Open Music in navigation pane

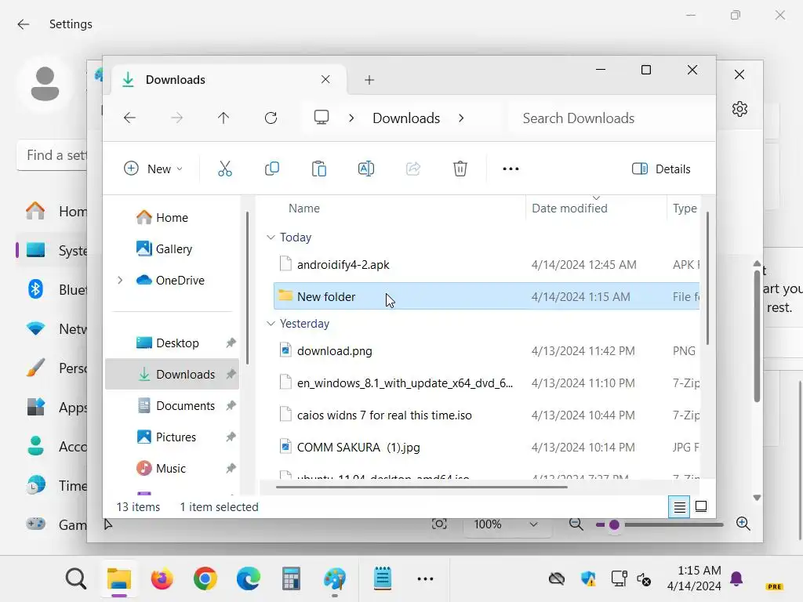coord(172,469)
